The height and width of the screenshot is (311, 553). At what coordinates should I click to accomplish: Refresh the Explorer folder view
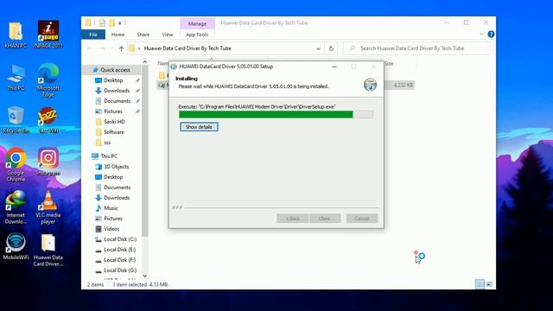pyautogui.click(x=331, y=48)
